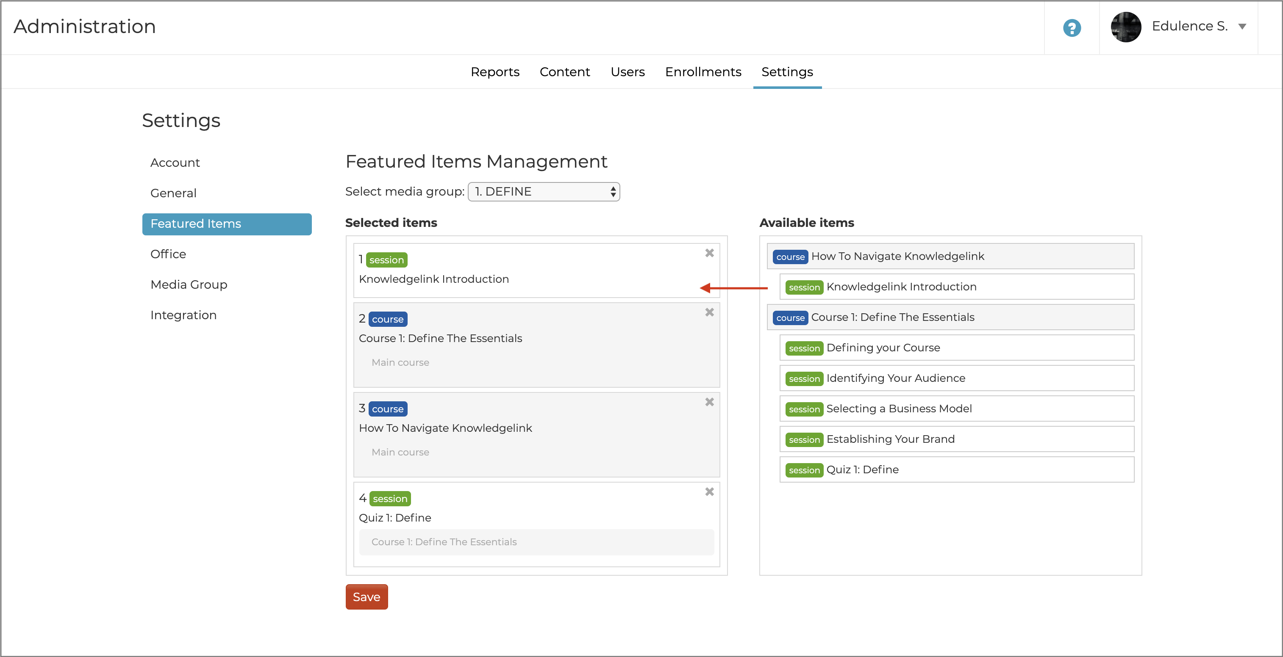
Task: Go to the Enrollments tab
Action: point(703,72)
